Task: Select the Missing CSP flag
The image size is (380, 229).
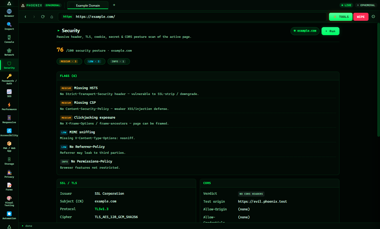Action: coord(198,106)
